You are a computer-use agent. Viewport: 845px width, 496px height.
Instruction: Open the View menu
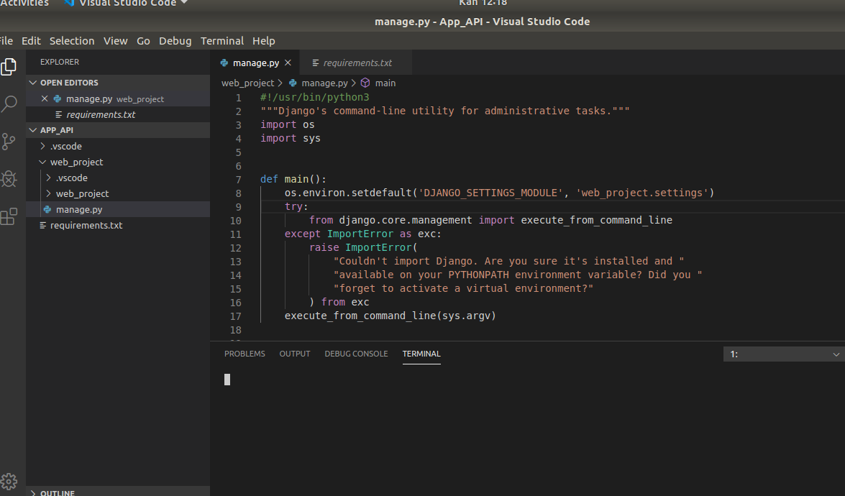coord(115,41)
